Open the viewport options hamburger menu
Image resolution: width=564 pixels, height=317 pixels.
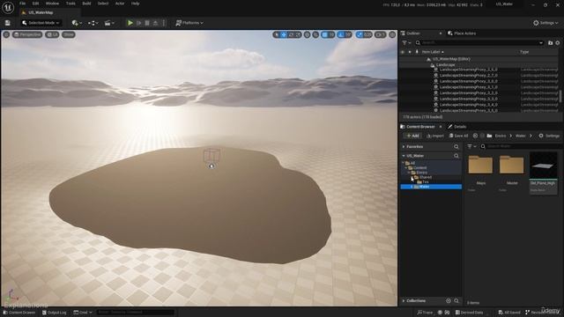[x=6, y=34]
